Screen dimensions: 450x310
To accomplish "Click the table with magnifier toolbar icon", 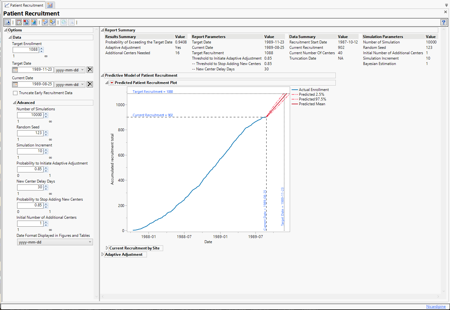I will [19, 22].
